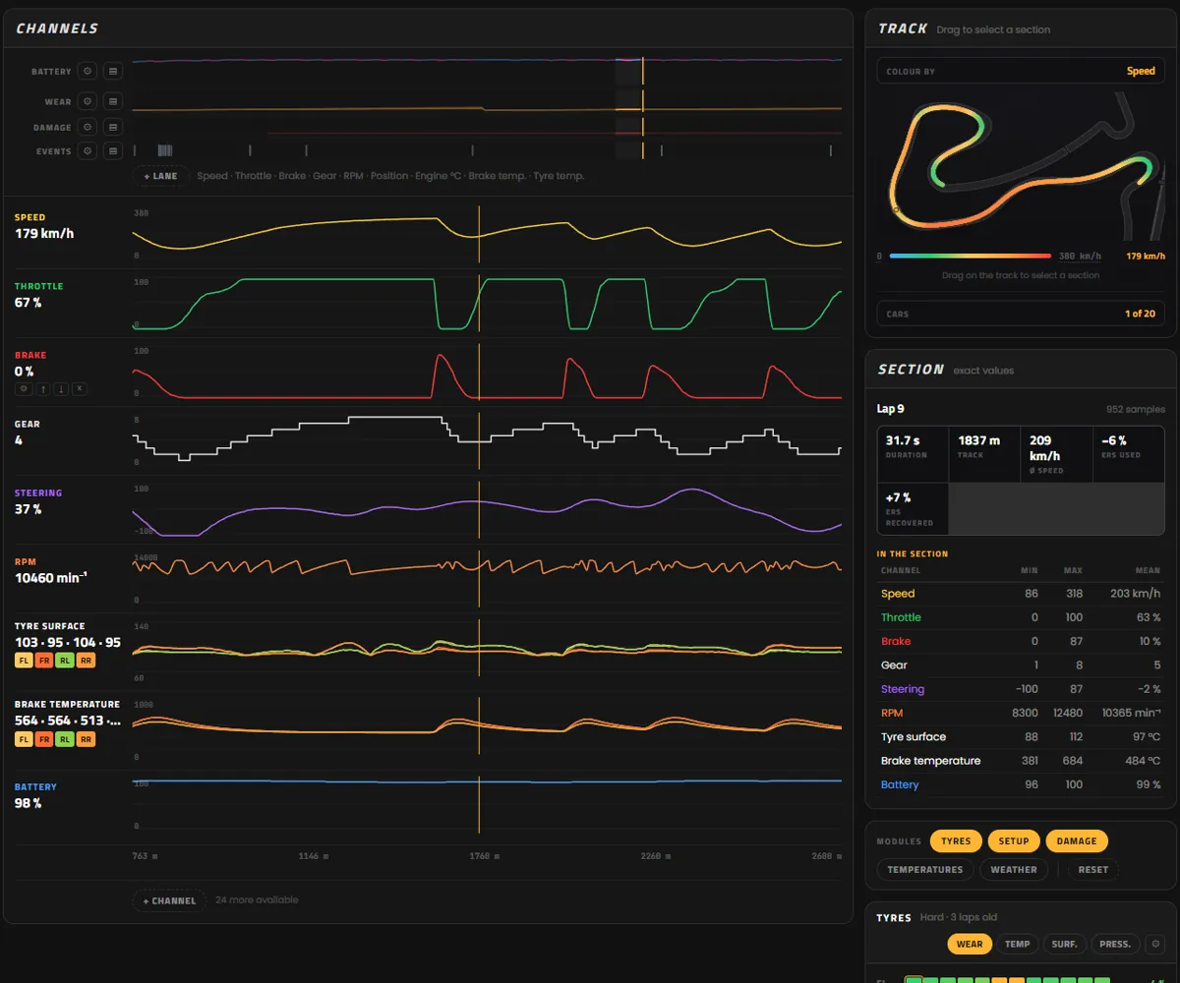Switch tyres view to Surf. tab
Viewport: 1180px width, 983px height.
click(1065, 944)
